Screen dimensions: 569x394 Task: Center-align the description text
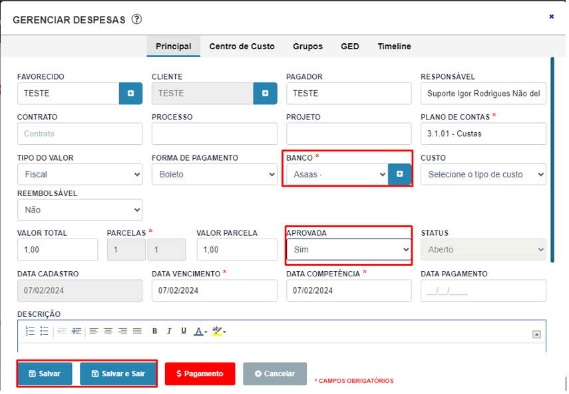click(x=108, y=331)
